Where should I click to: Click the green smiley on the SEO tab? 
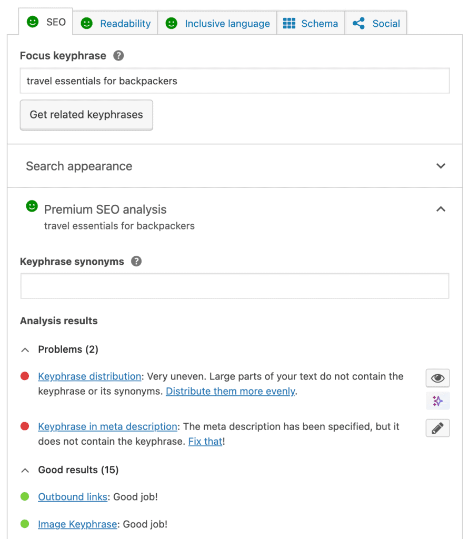pos(32,22)
